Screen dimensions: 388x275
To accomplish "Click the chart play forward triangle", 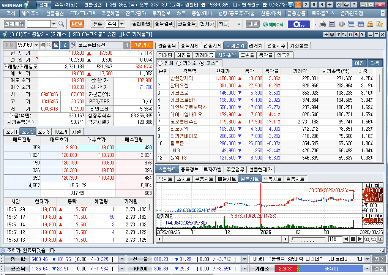I will pyautogui.click(x=360, y=239).
